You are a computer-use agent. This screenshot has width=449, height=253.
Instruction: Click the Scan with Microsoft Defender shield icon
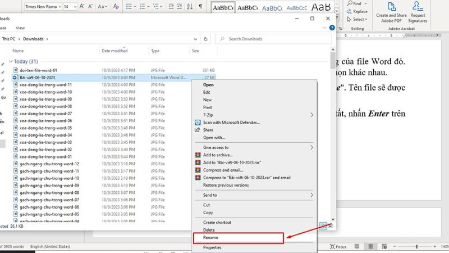point(198,122)
